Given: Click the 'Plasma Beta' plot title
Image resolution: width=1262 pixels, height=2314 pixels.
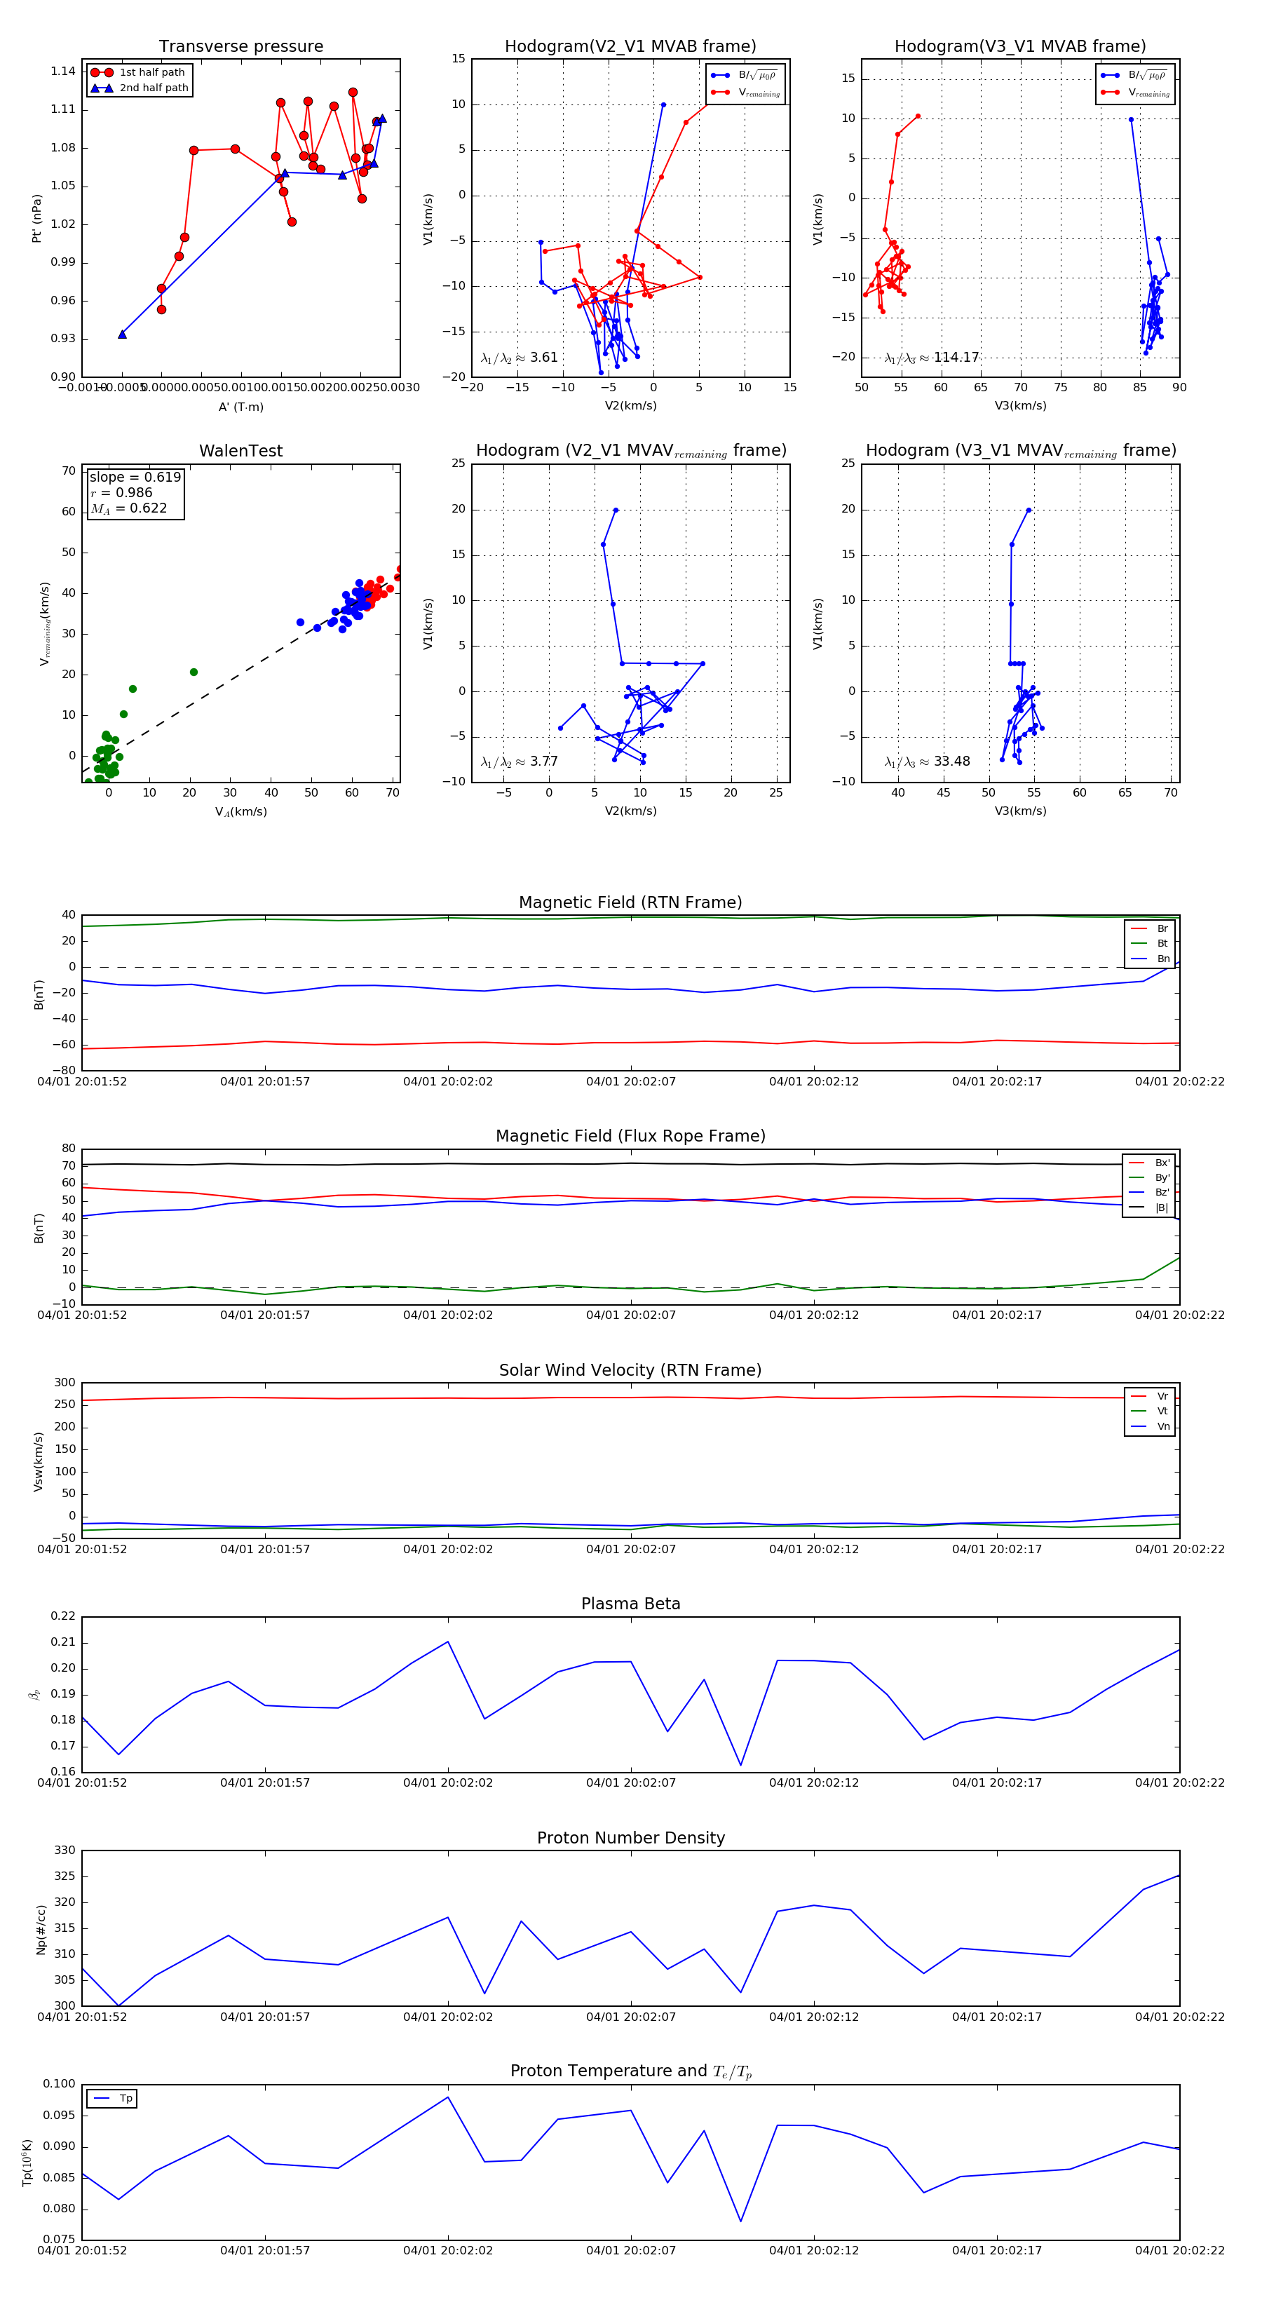Looking at the screenshot, I should coord(630,1604).
